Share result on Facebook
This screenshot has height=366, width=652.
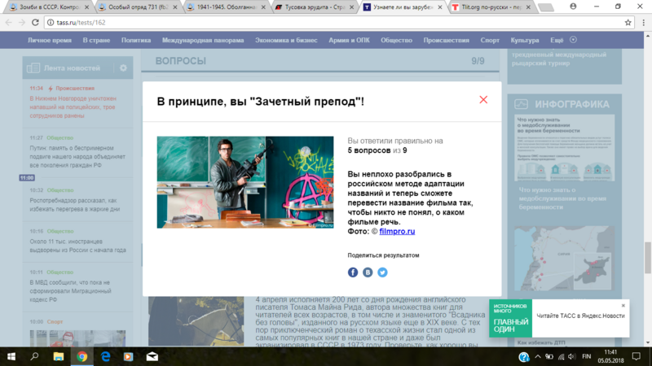(x=353, y=272)
